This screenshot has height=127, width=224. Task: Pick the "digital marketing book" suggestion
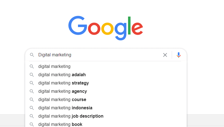coord(60,124)
